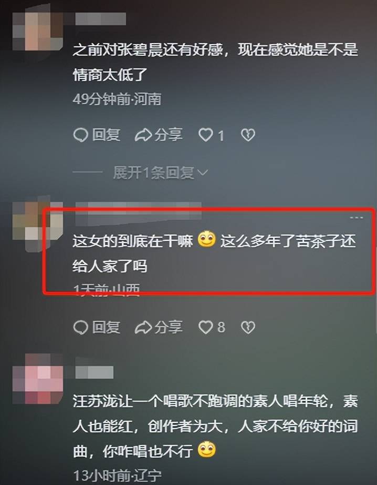Open the first commenter's blurred username
Screen dimensions: 377x485
point(100,19)
